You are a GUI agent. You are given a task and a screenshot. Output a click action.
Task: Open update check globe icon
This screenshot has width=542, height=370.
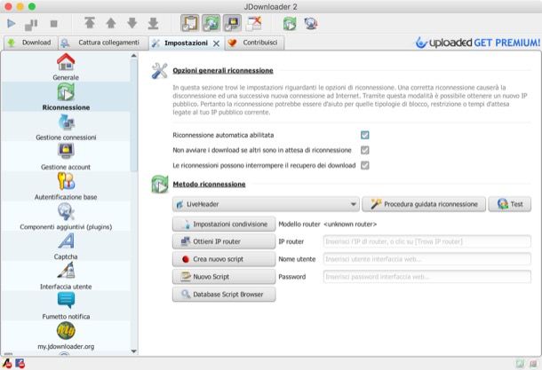pos(311,23)
